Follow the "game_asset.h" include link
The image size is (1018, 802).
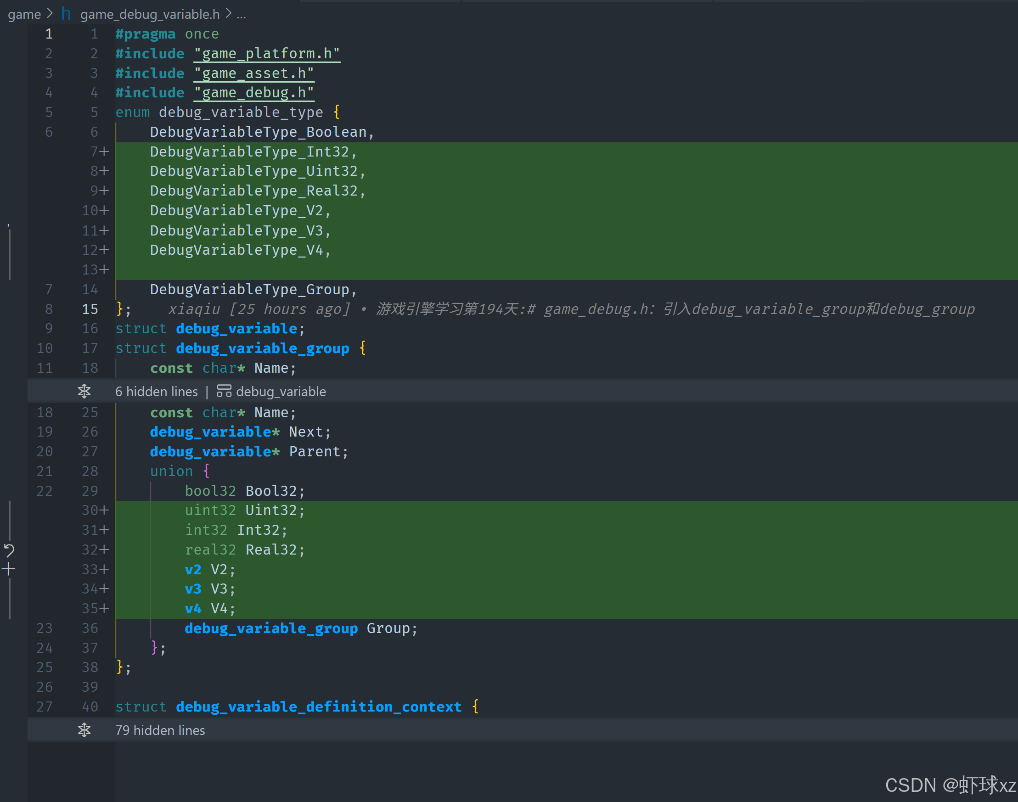click(x=253, y=73)
